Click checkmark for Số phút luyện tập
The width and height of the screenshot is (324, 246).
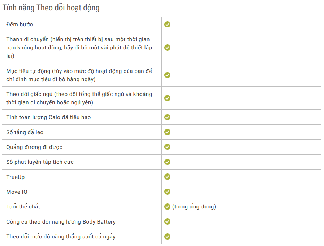click(x=167, y=162)
